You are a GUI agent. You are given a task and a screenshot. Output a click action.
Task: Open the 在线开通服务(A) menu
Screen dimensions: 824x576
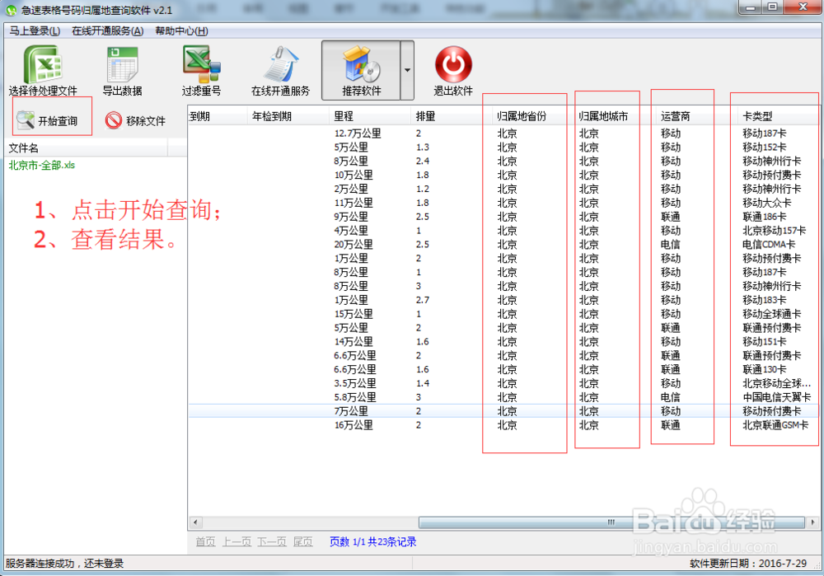coord(108,31)
